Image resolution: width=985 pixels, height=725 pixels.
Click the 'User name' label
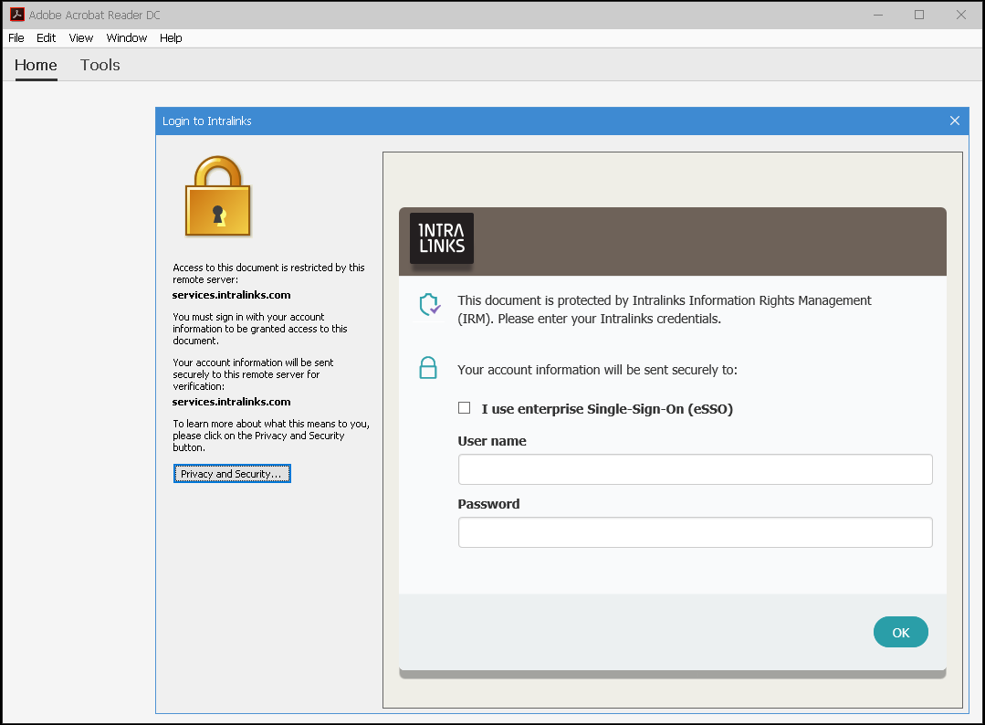pyautogui.click(x=492, y=441)
